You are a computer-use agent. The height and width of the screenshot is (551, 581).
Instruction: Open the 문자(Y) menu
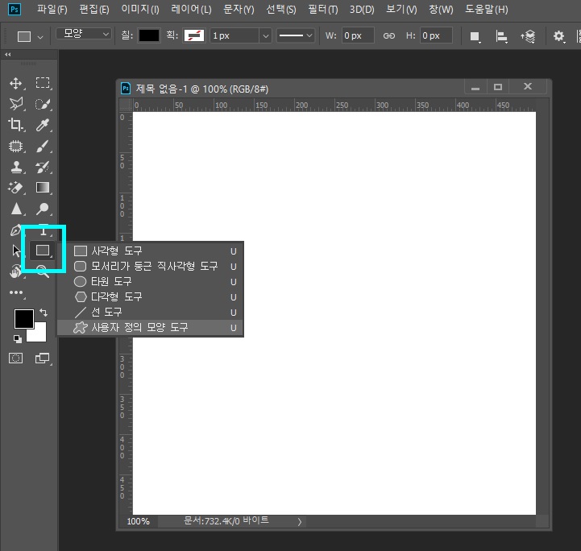(239, 10)
